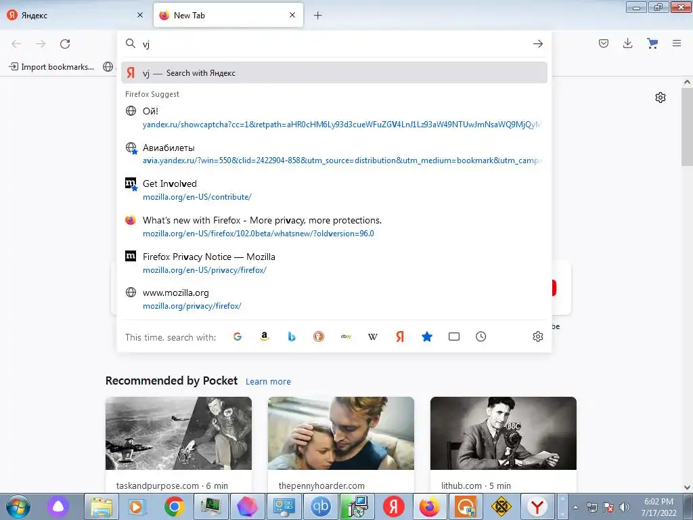This screenshot has width=693, height=520.
Task: Click the page vertical scrollbar thumb
Action: click(x=688, y=127)
